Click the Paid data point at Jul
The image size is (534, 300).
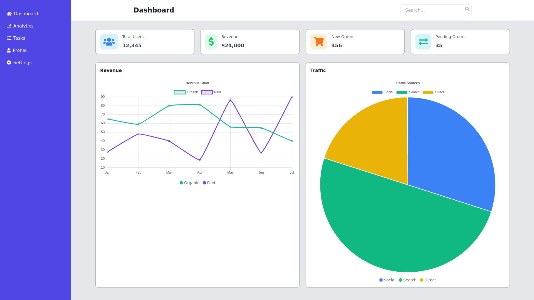pos(292,97)
